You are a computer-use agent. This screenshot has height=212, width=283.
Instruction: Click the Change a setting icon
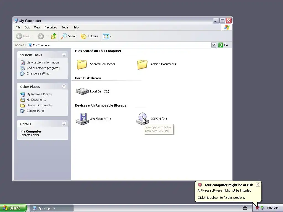(23, 73)
